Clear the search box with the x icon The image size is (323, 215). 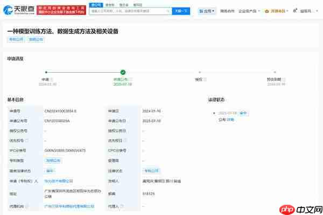pyautogui.click(x=168, y=11)
